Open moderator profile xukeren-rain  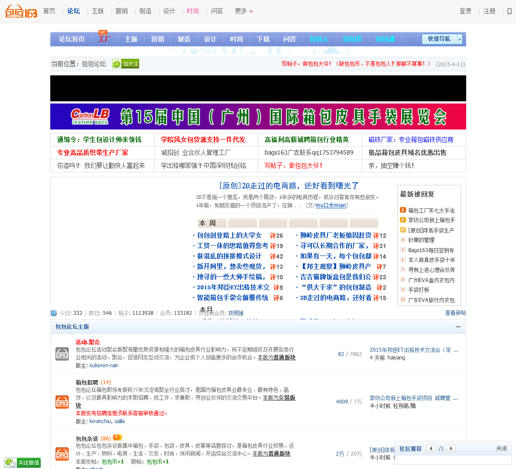point(104,365)
